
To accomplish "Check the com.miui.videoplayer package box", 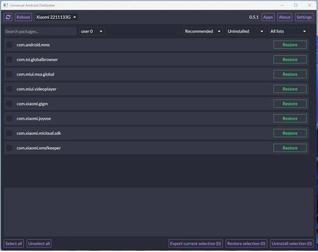I will [9, 89].
